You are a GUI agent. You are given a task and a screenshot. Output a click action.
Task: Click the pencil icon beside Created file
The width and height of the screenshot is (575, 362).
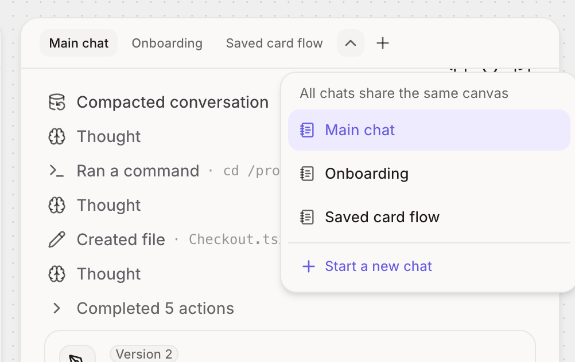pyautogui.click(x=57, y=240)
